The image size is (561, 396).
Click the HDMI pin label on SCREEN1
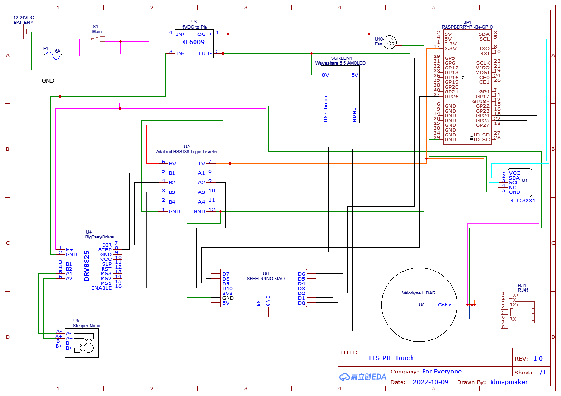click(354, 115)
